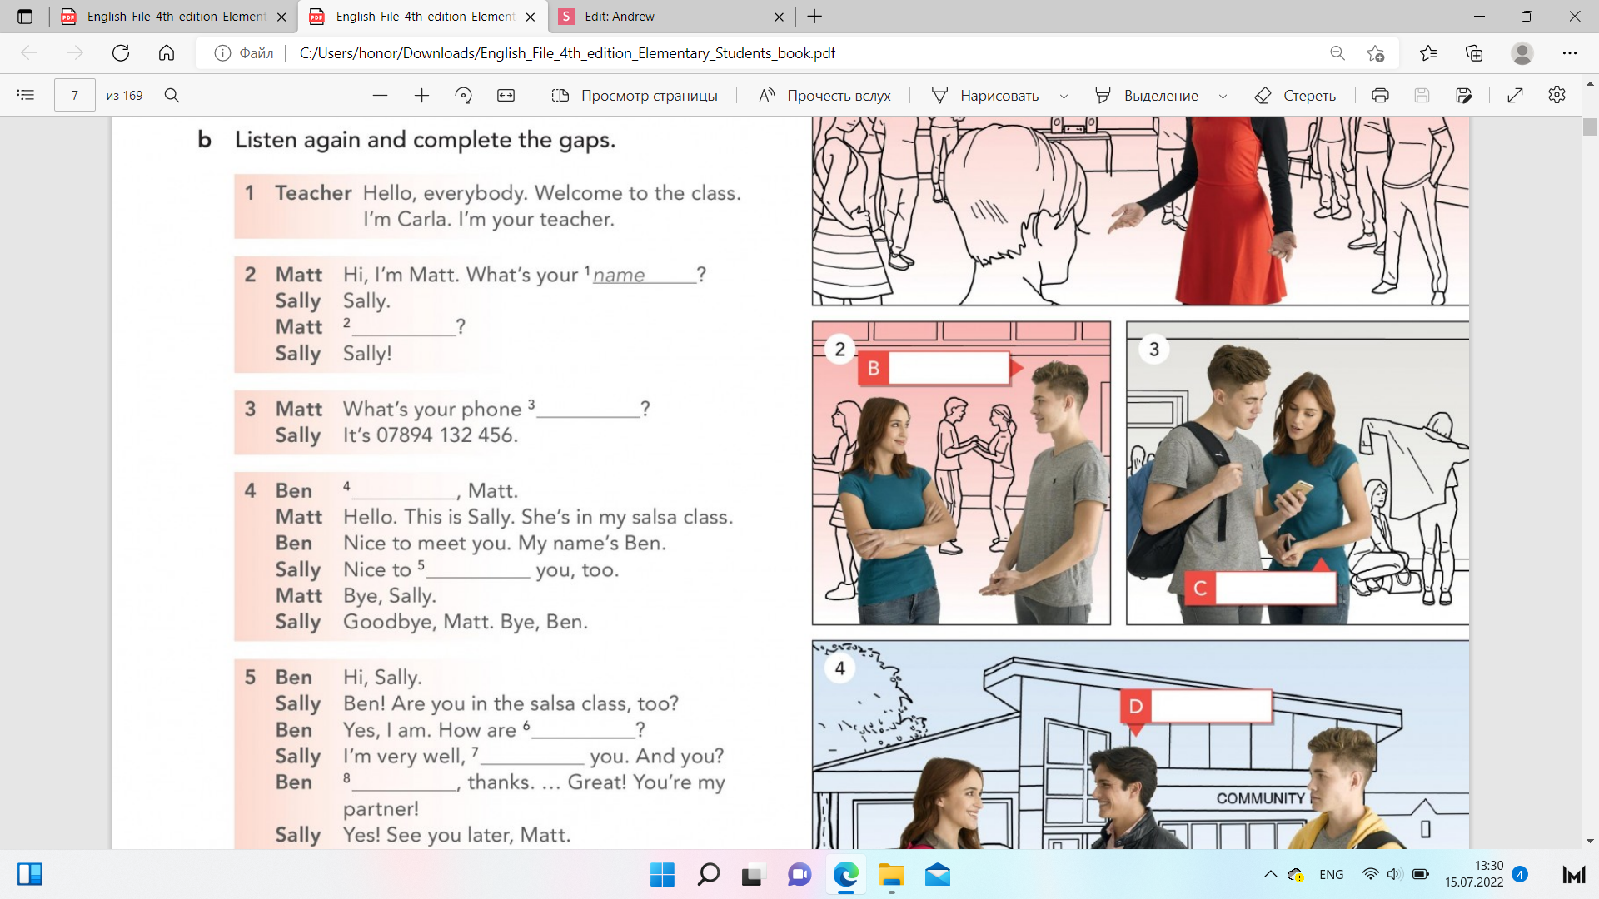Open the Просмотр страницы page view menu
Viewport: 1599px width, 899px height.
tap(635, 95)
